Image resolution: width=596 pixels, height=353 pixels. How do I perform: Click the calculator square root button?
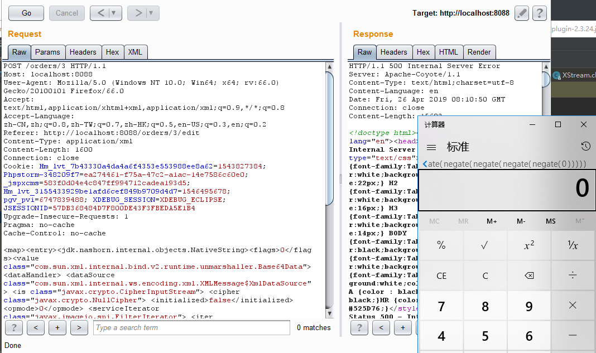tap(485, 245)
